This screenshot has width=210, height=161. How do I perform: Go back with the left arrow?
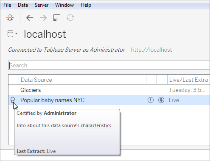[x=30, y=18]
